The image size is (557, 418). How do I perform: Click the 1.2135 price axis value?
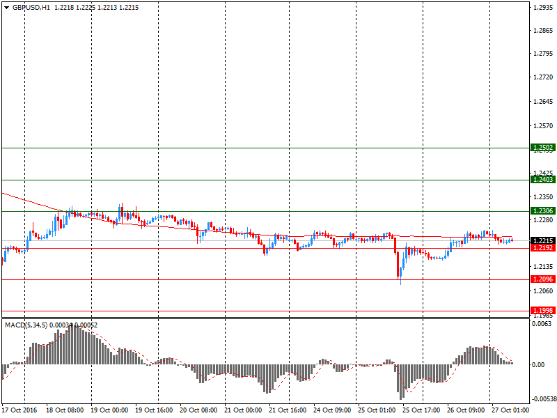(x=543, y=267)
